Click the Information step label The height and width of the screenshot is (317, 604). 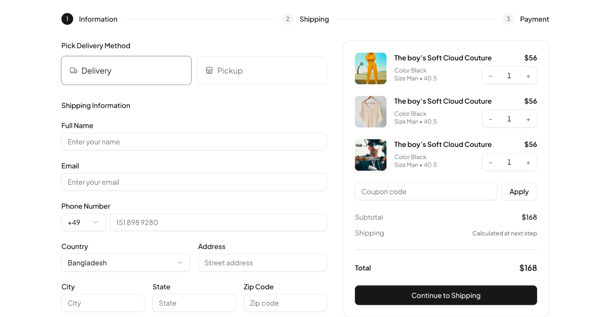coord(98,19)
